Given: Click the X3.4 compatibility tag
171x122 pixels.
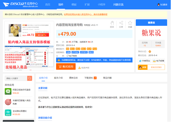Looking at the screenshot, I should coord(89,49).
